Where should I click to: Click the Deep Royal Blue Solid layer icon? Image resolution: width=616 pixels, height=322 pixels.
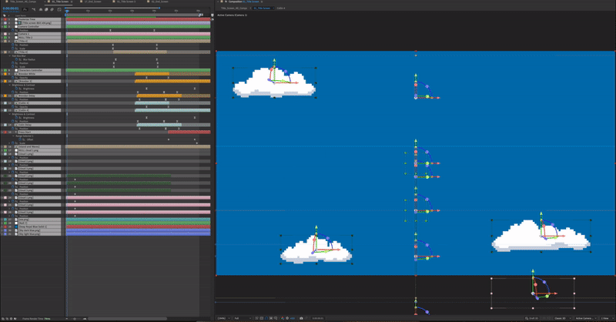click(x=16, y=226)
